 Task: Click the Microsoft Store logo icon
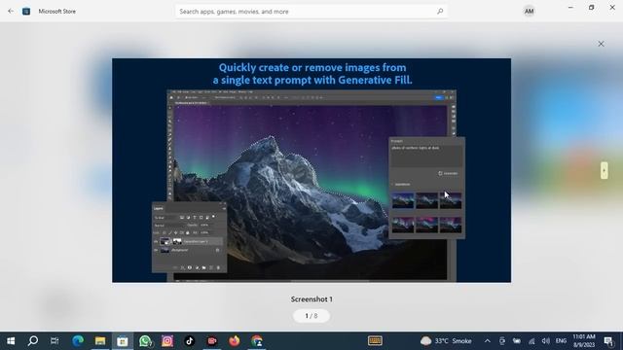coord(26,11)
